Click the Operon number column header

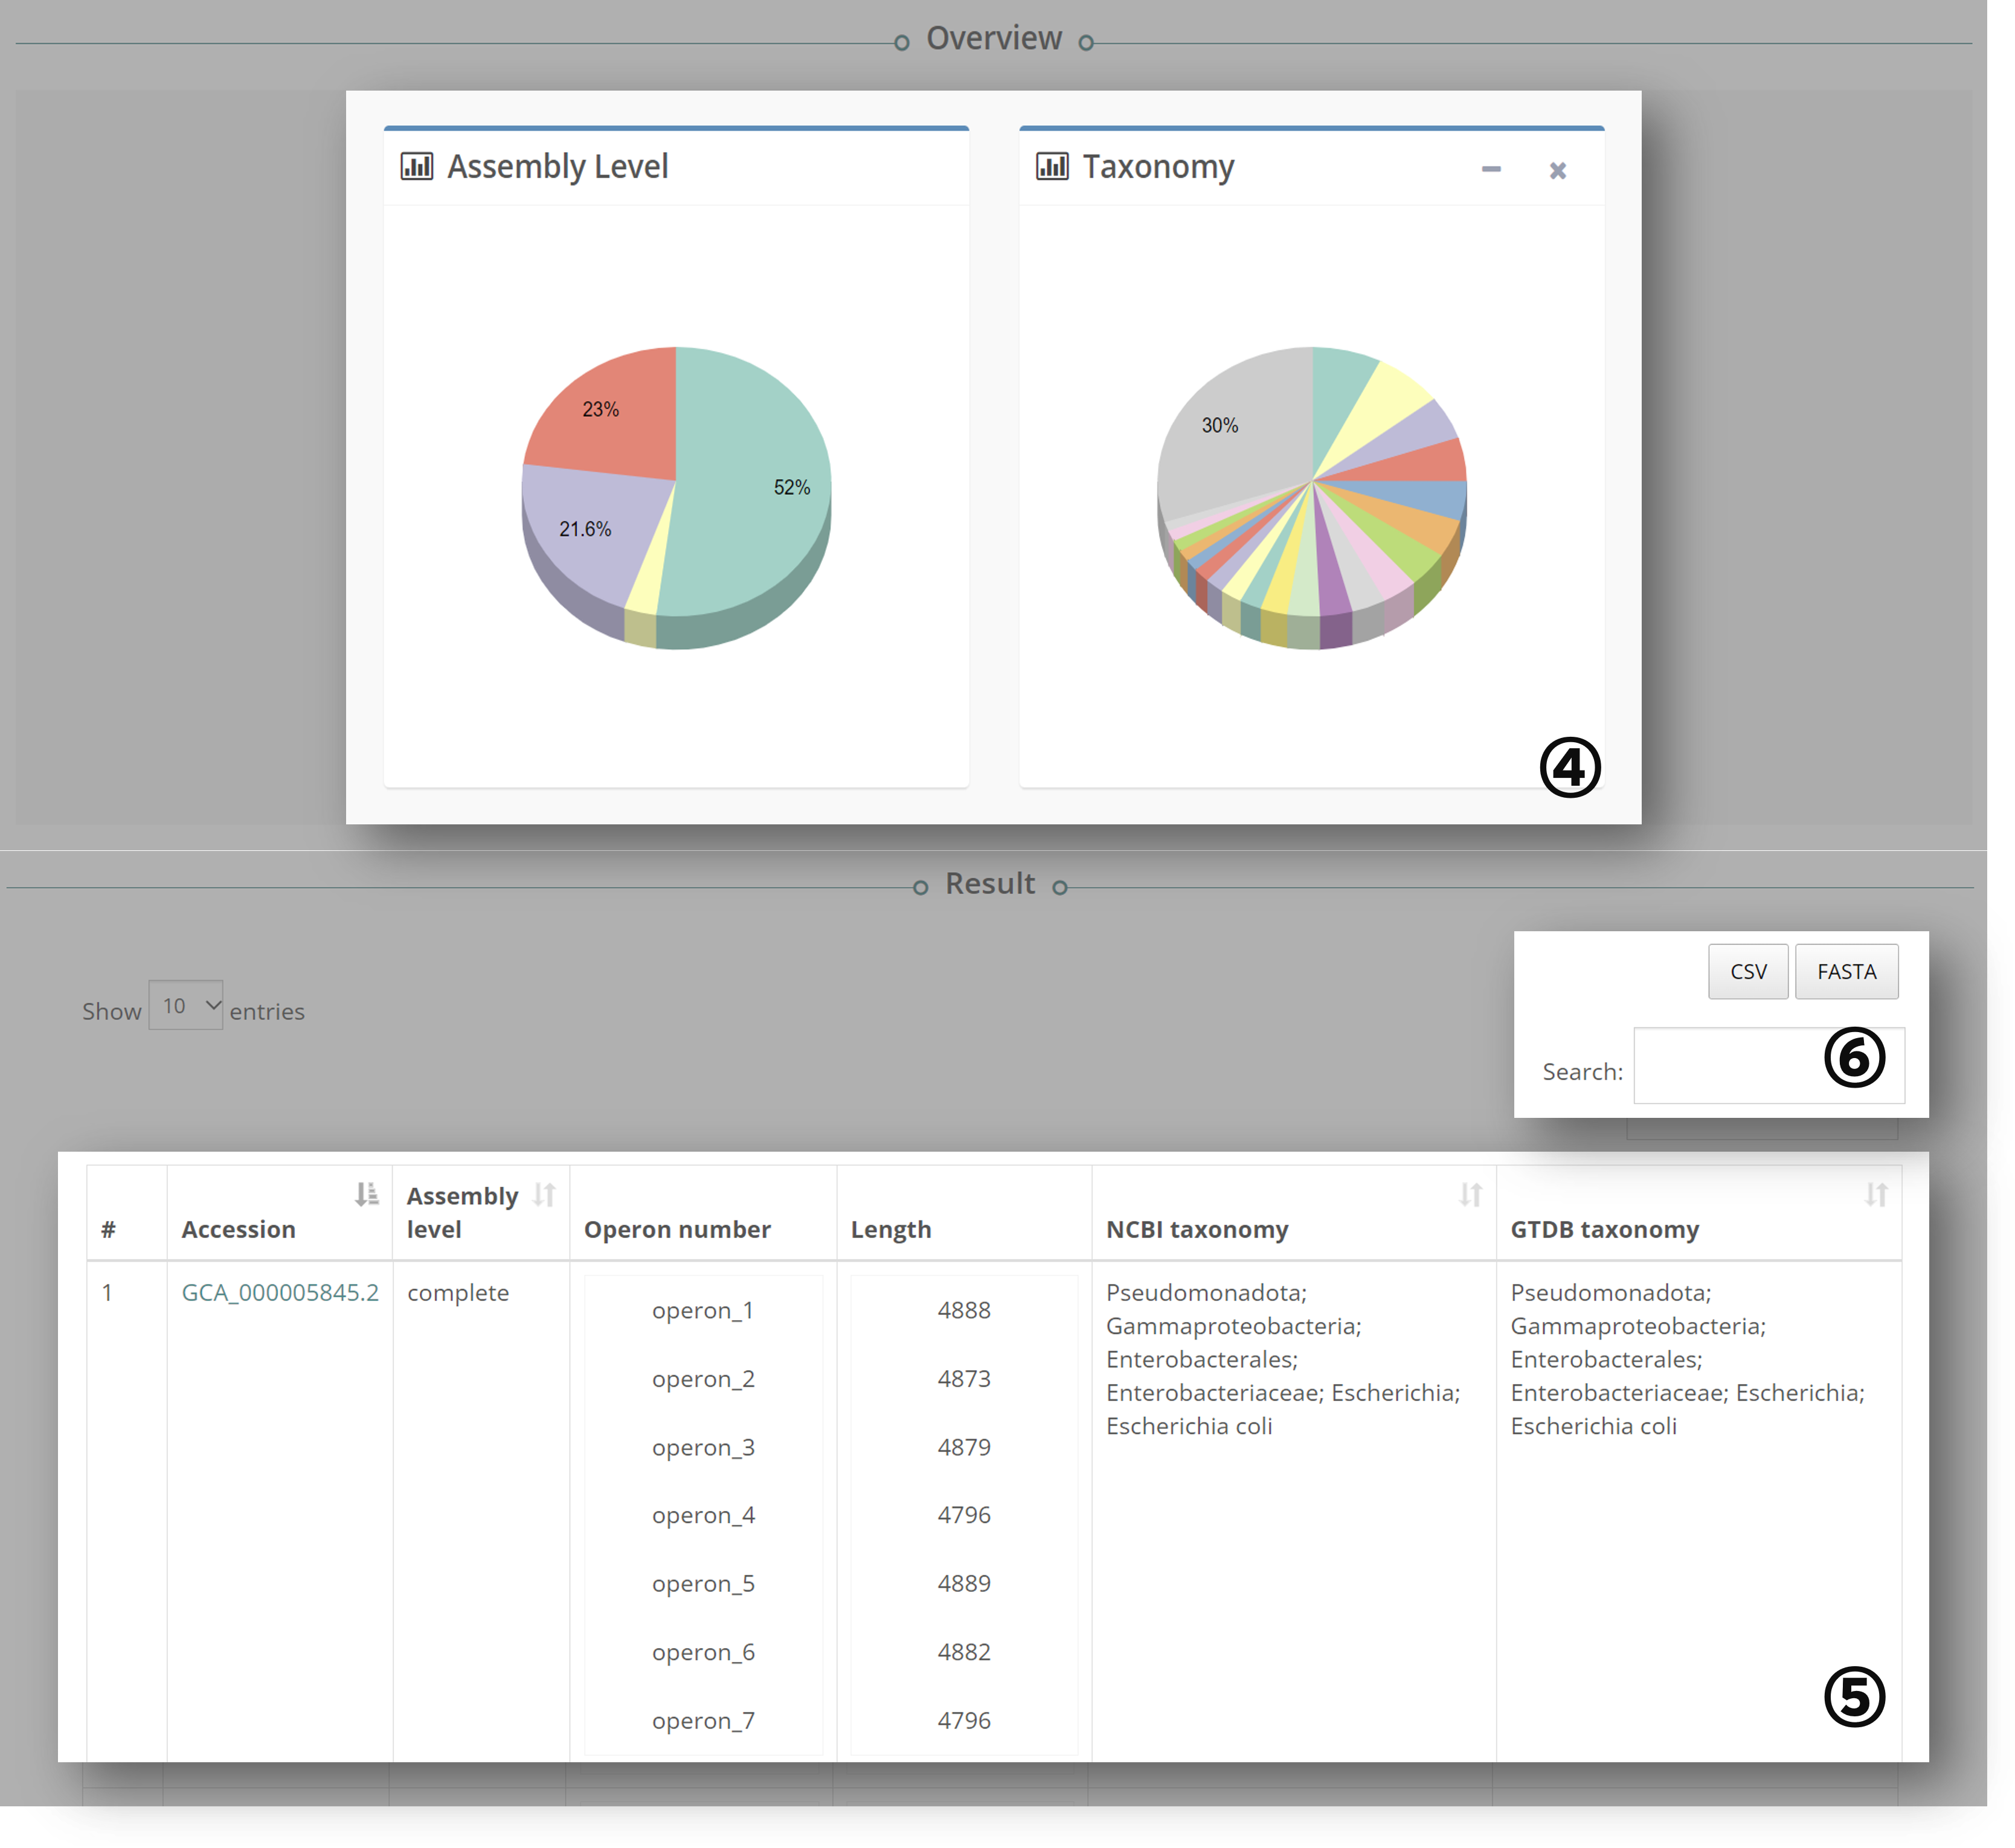(677, 1230)
